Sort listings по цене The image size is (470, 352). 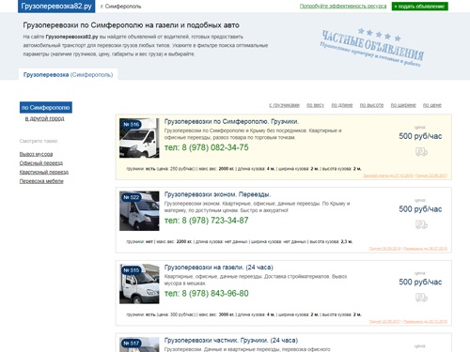(432, 105)
